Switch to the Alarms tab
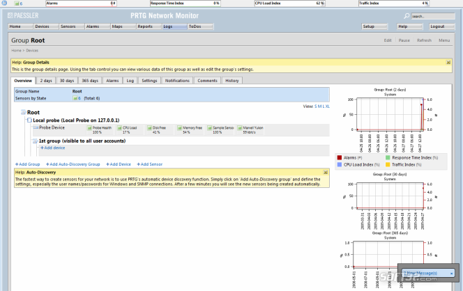Viewport: 463px width, 291px height. click(112, 81)
